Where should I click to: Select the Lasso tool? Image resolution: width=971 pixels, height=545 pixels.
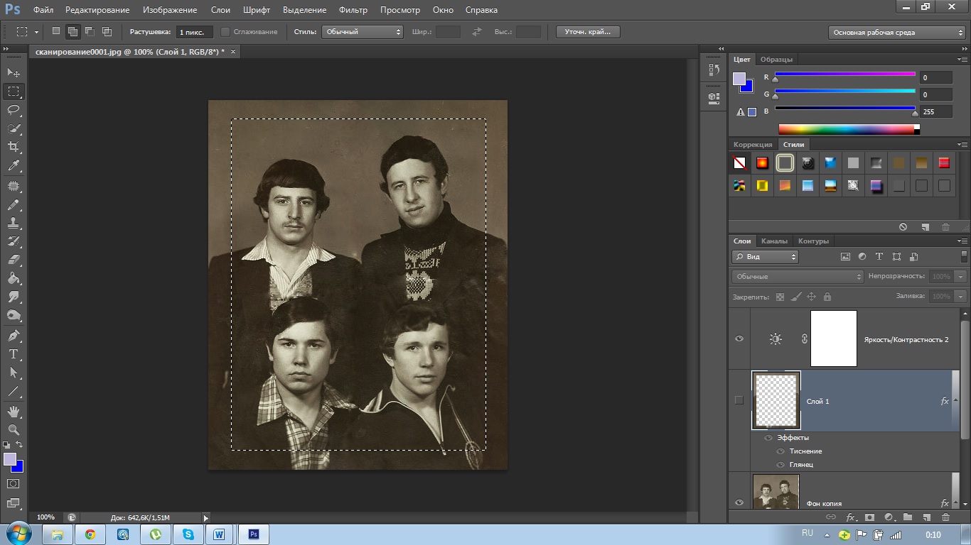(x=14, y=110)
